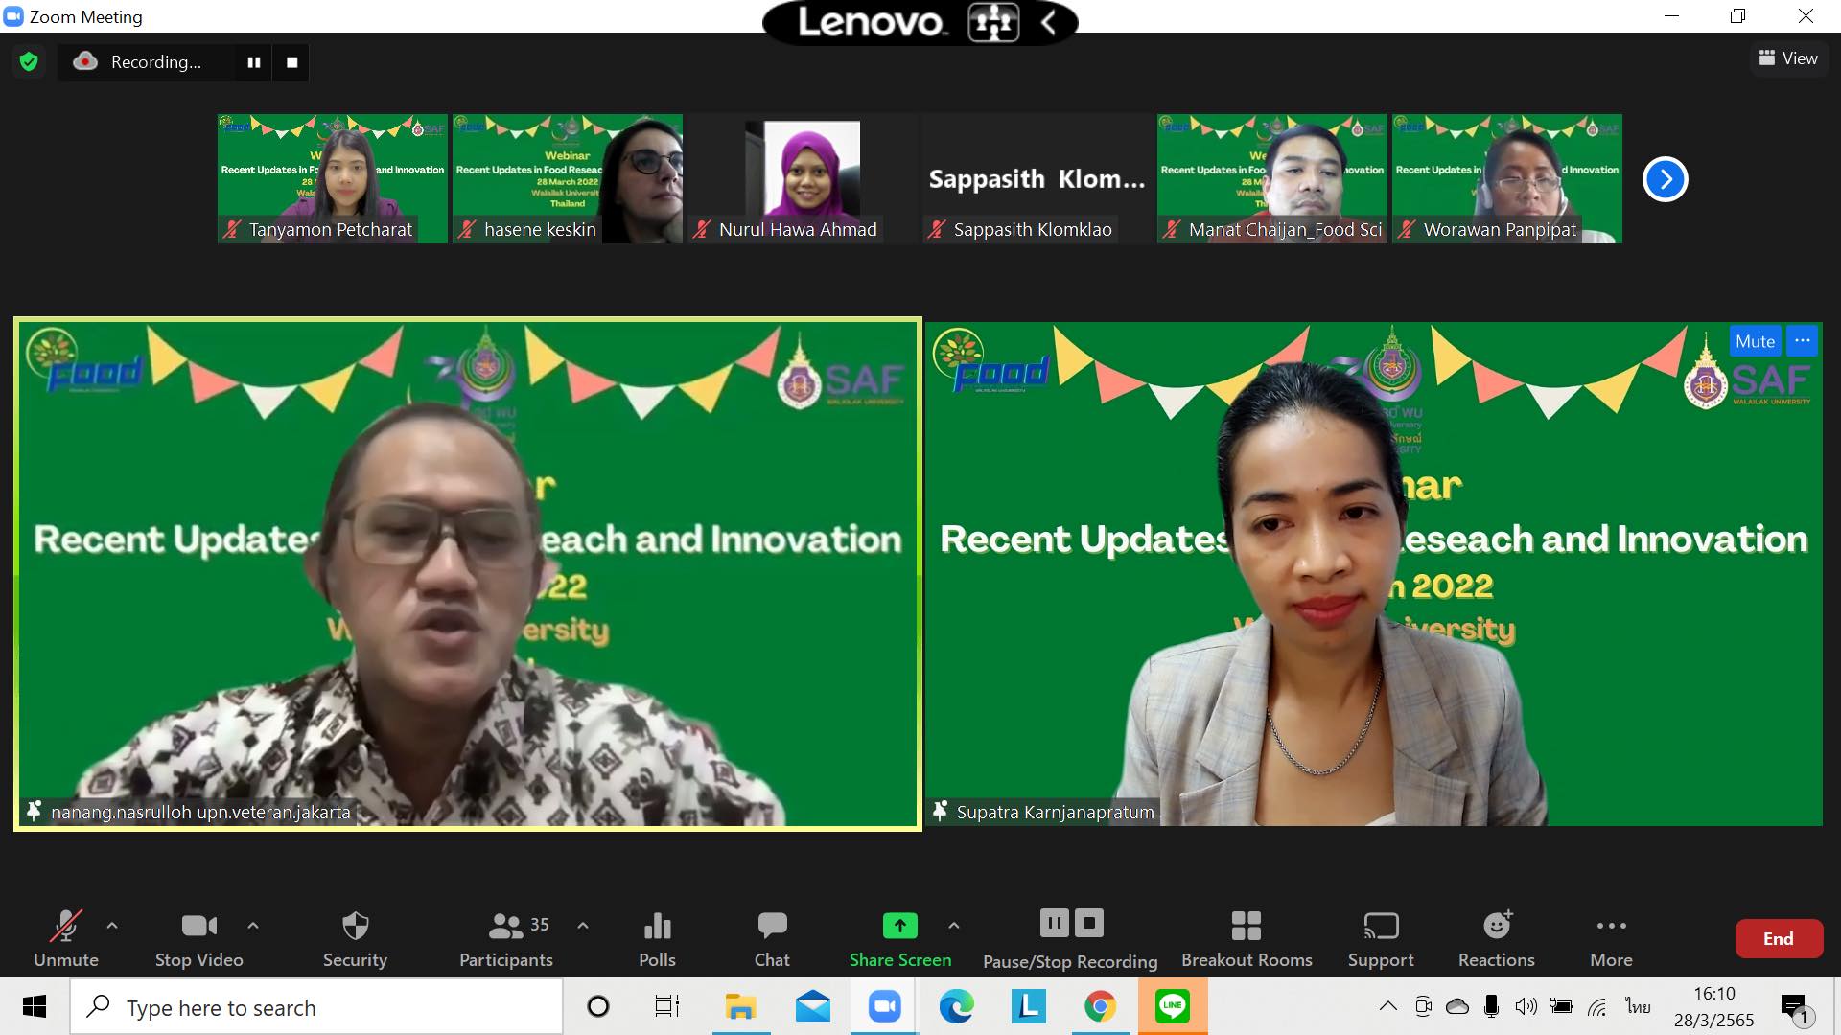
Task: Click the green encryption shield icon
Action: [29, 62]
